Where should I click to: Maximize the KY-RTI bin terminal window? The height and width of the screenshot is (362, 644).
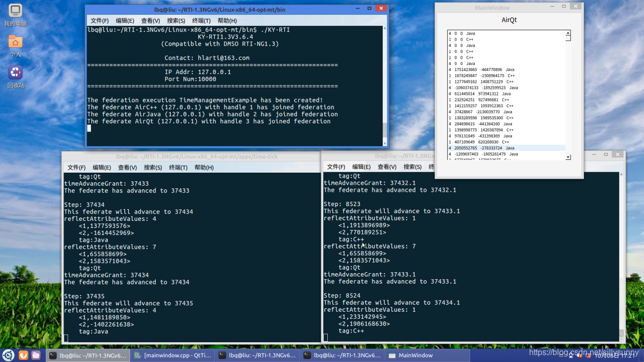pos(370,9)
